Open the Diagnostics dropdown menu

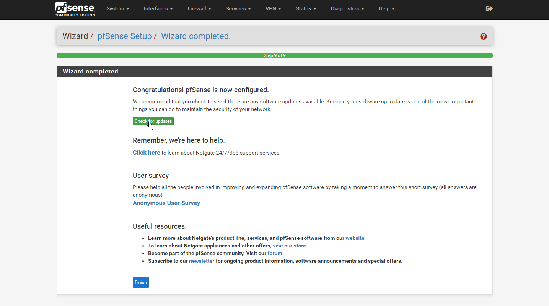347,8
